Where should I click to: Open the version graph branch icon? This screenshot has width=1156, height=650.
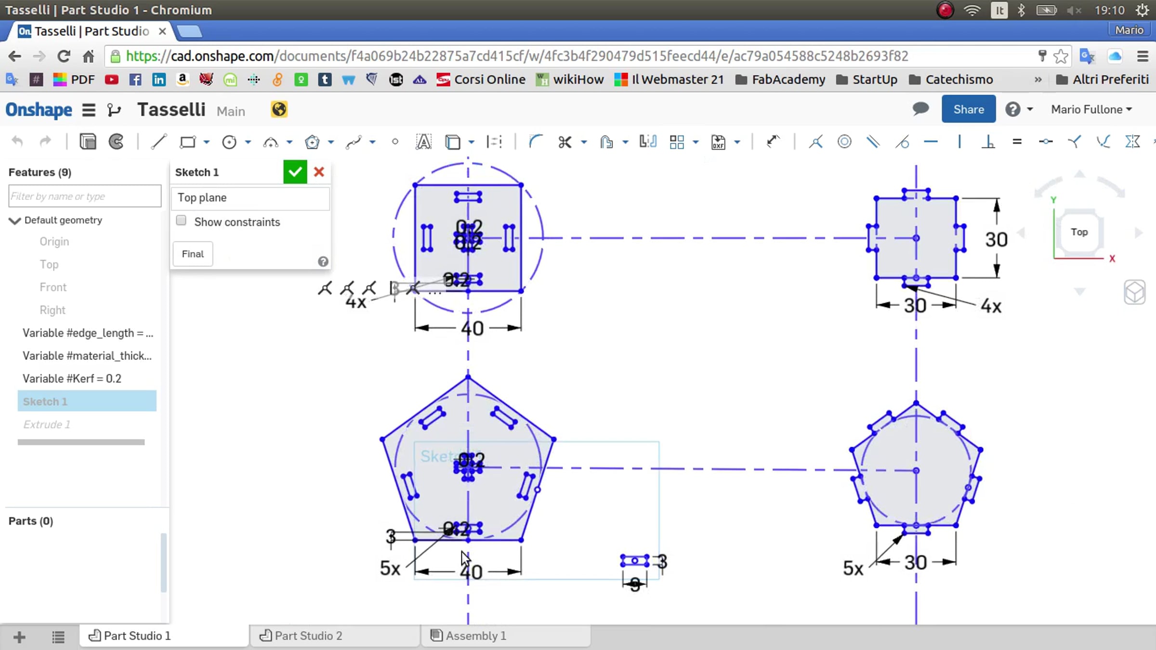114,110
